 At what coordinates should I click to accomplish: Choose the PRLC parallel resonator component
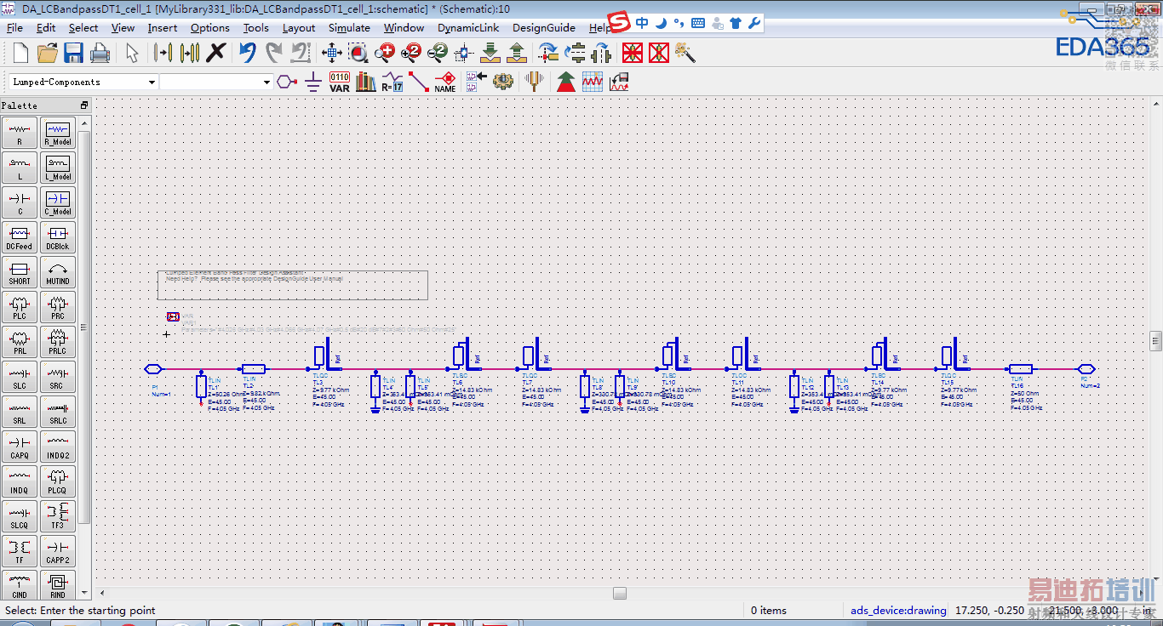58,342
